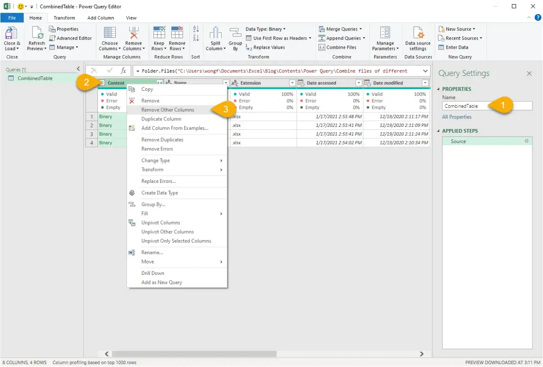The image size is (543, 367).
Task: Click the Group By ribbon icon
Action: coord(235,33)
